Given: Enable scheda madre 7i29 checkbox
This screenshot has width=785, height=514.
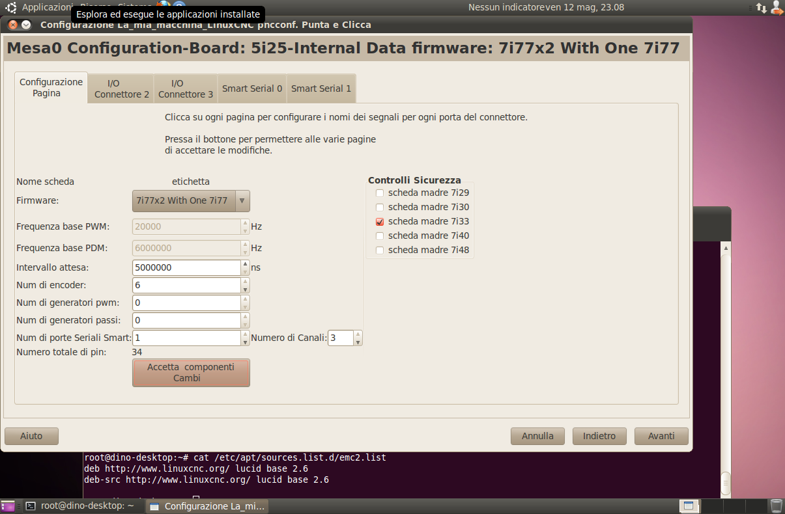Looking at the screenshot, I should pyautogui.click(x=380, y=193).
